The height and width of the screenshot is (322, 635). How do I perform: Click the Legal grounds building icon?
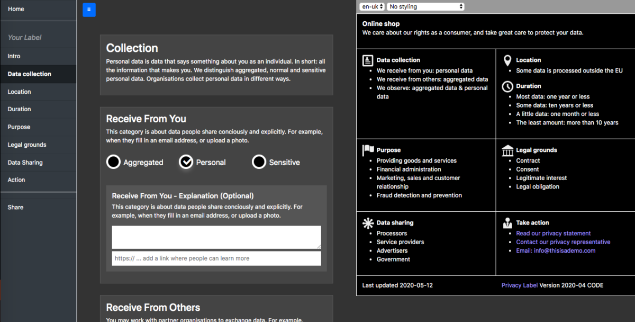[507, 150]
